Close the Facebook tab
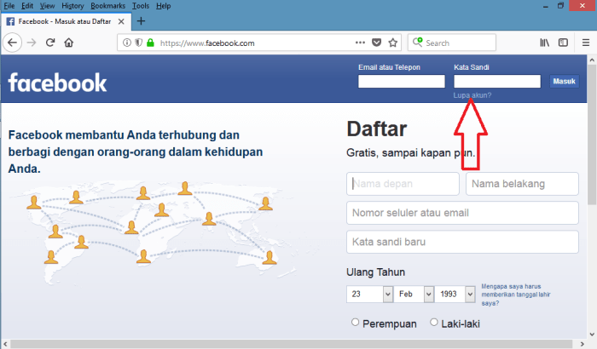This screenshot has height=349, width=597. click(x=121, y=21)
